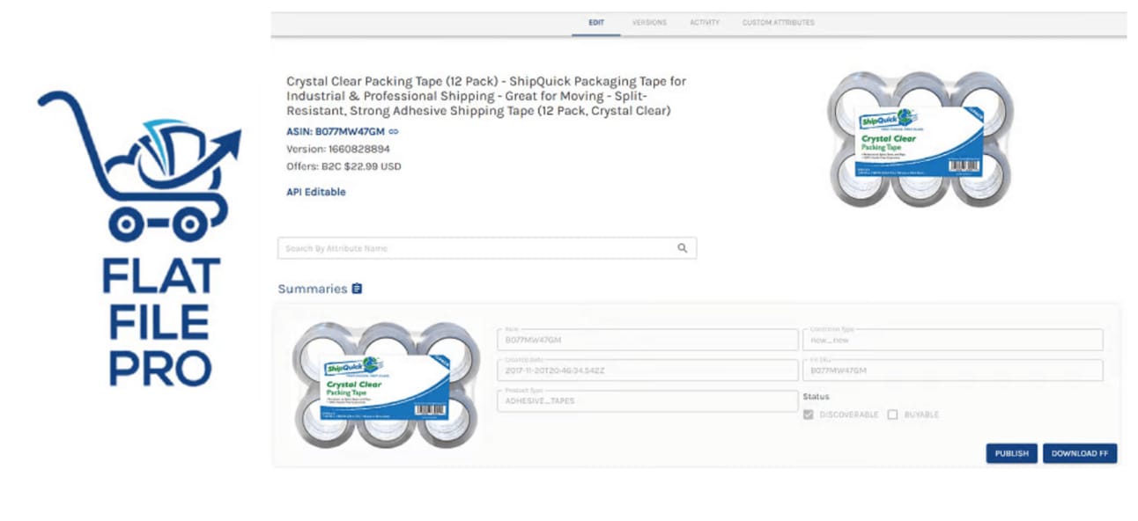This screenshot has height=521, width=1138.
Task: Click the Product Type field
Action: click(x=647, y=400)
